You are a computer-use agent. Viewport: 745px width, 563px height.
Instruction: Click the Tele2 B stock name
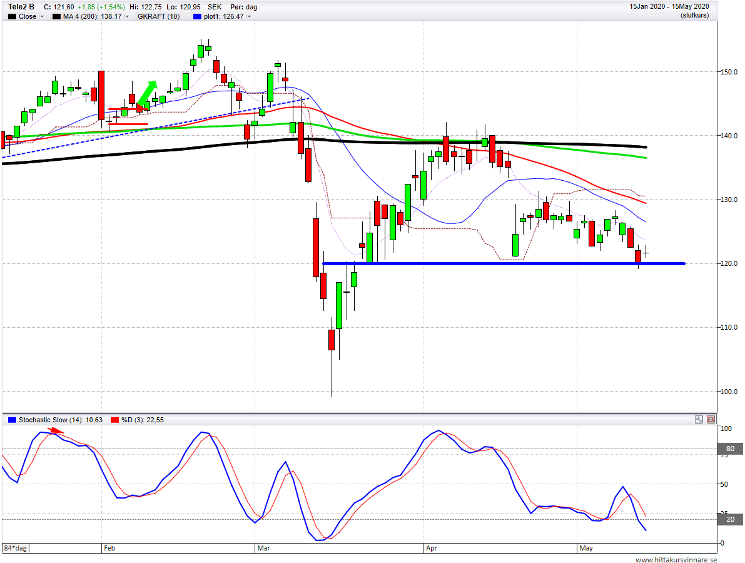(x=21, y=7)
